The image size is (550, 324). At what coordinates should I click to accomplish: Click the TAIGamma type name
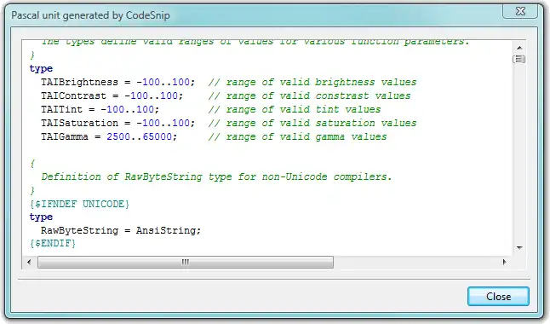(65, 136)
